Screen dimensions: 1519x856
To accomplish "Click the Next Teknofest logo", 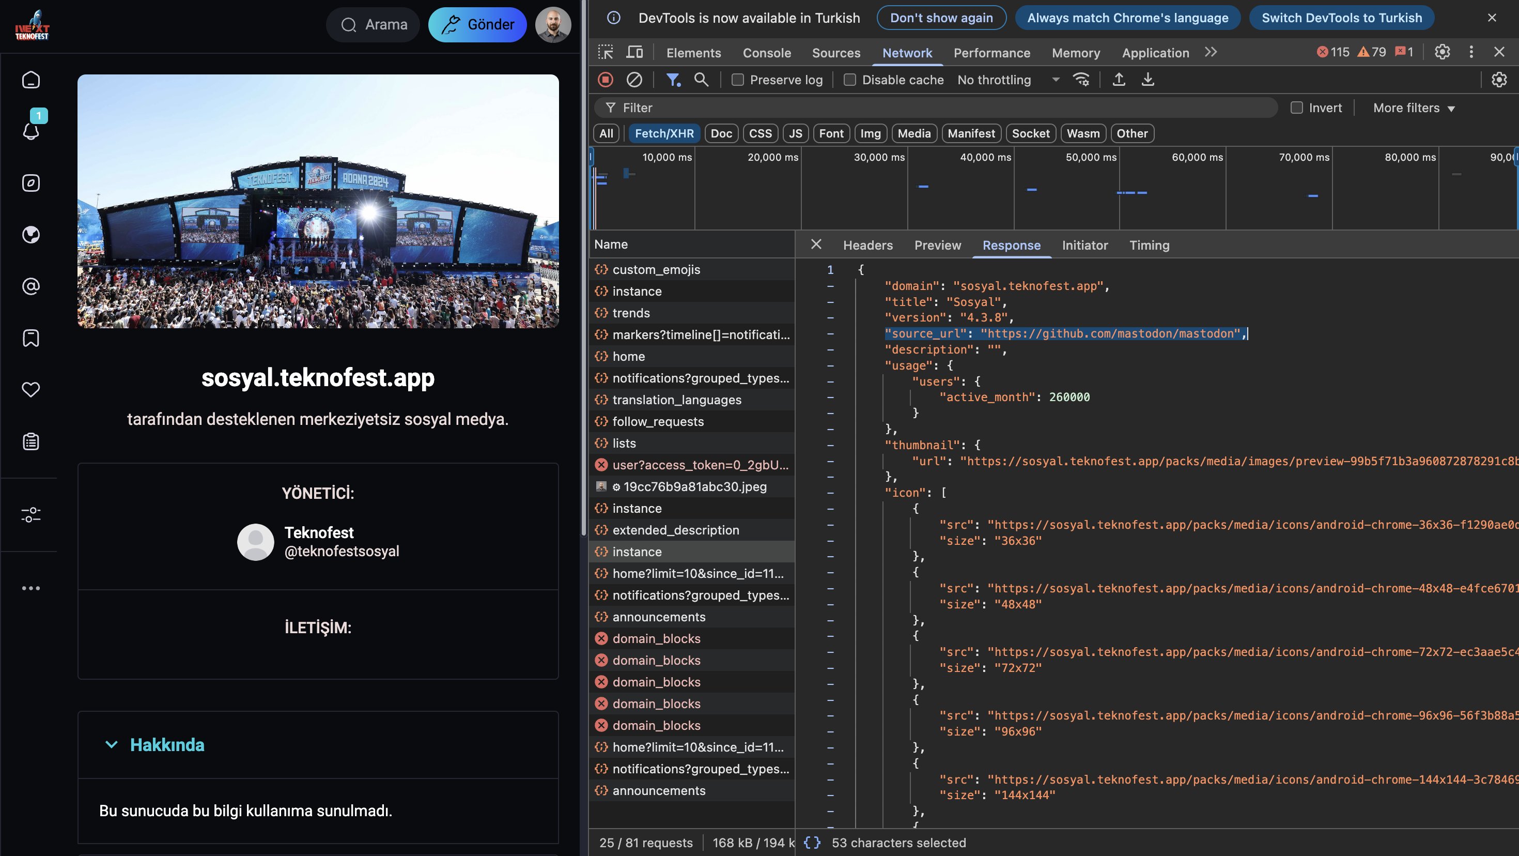I will point(32,25).
